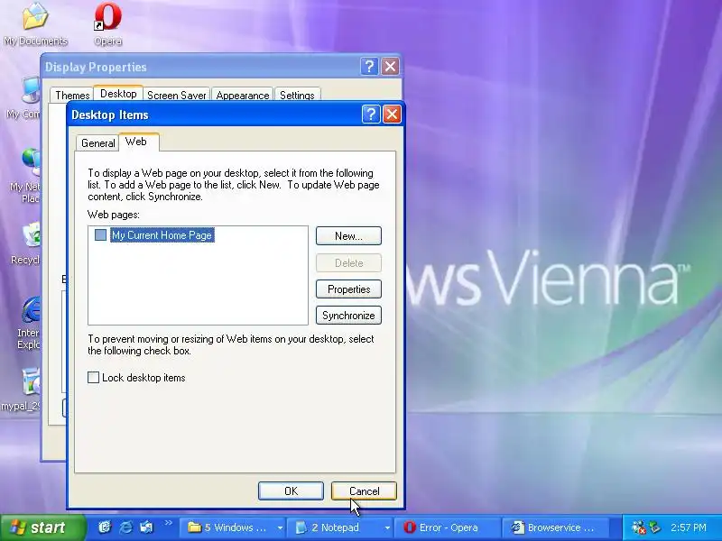Dismiss dialog with the Cancel button
Image resolution: width=722 pixels, height=541 pixels.
coord(364,491)
